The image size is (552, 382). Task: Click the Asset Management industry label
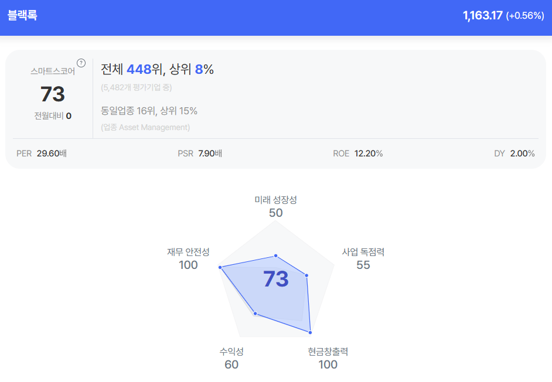[145, 127]
